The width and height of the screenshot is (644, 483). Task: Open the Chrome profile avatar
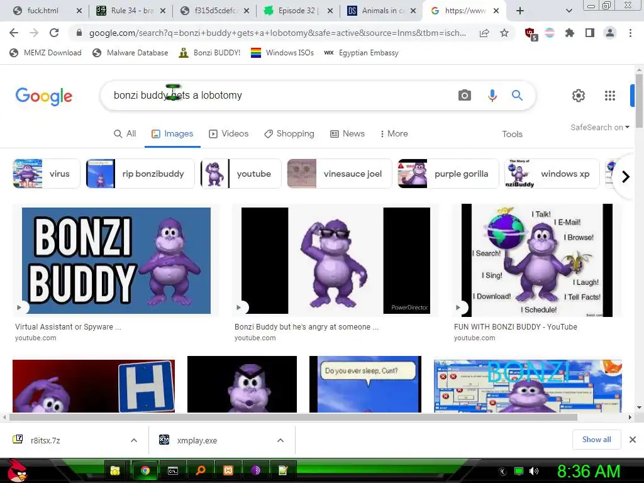610,33
